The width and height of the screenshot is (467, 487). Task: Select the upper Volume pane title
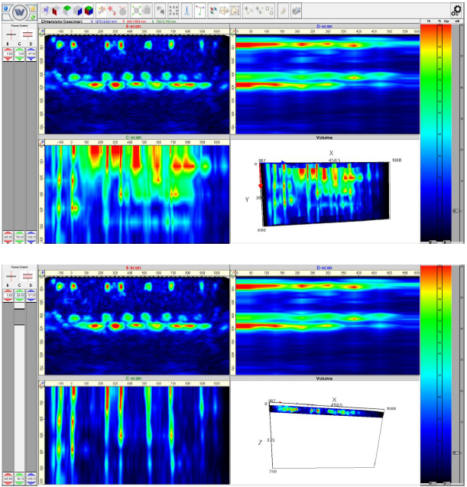[324, 138]
